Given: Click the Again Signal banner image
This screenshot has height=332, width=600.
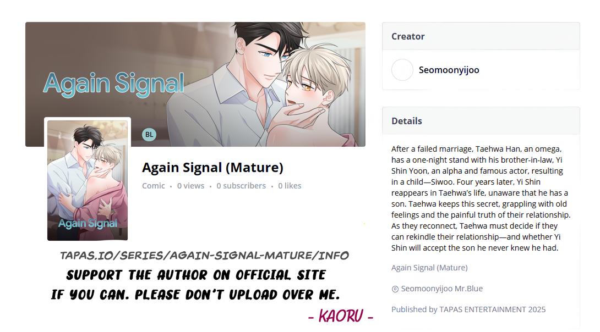Looking at the screenshot, I should point(195,84).
